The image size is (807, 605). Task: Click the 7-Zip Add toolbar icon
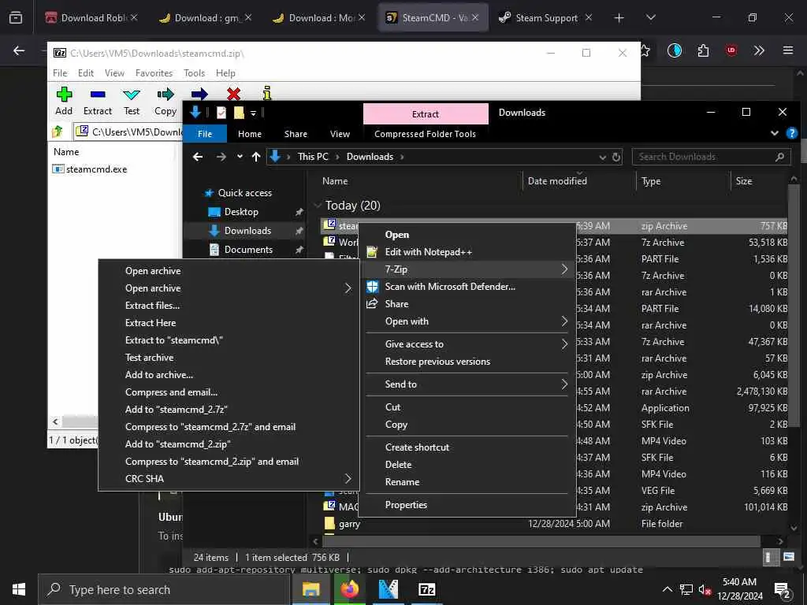[64, 95]
